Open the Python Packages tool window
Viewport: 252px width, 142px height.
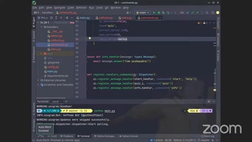click(104, 136)
